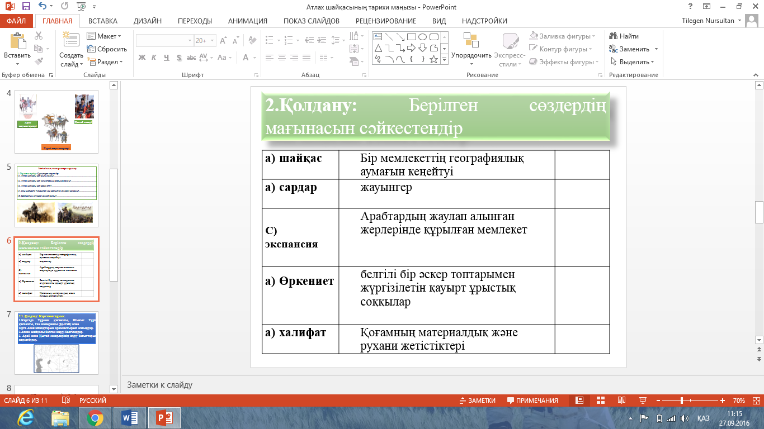Click the zoom slider handle in status bar

681,401
